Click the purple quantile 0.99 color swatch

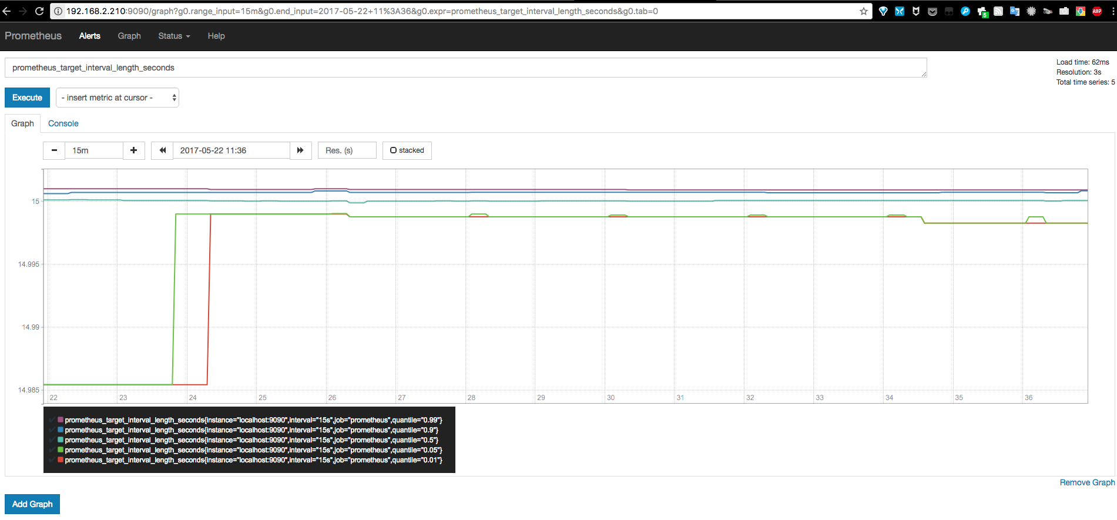(x=61, y=420)
